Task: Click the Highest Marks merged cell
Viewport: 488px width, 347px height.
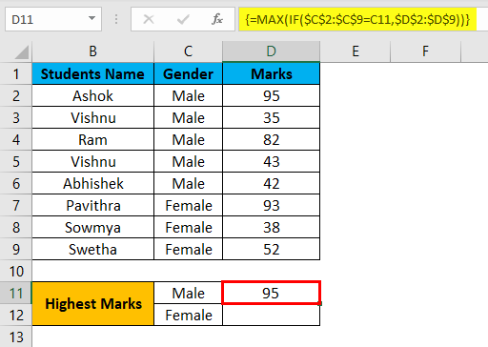Action: click(92, 304)
